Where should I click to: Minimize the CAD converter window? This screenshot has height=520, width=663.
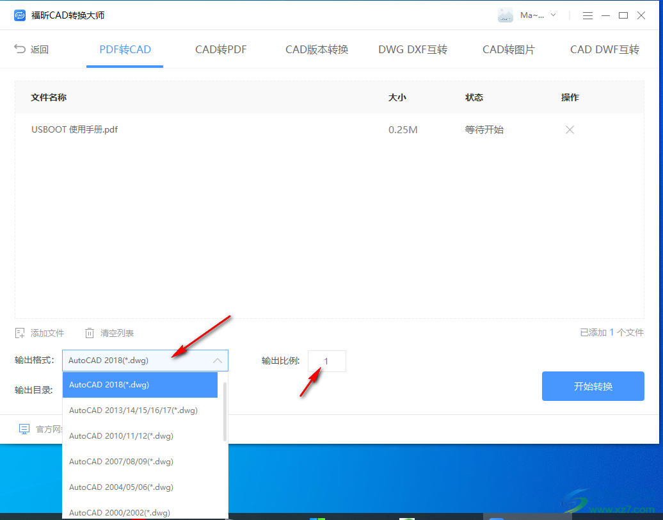coord(605,15)
